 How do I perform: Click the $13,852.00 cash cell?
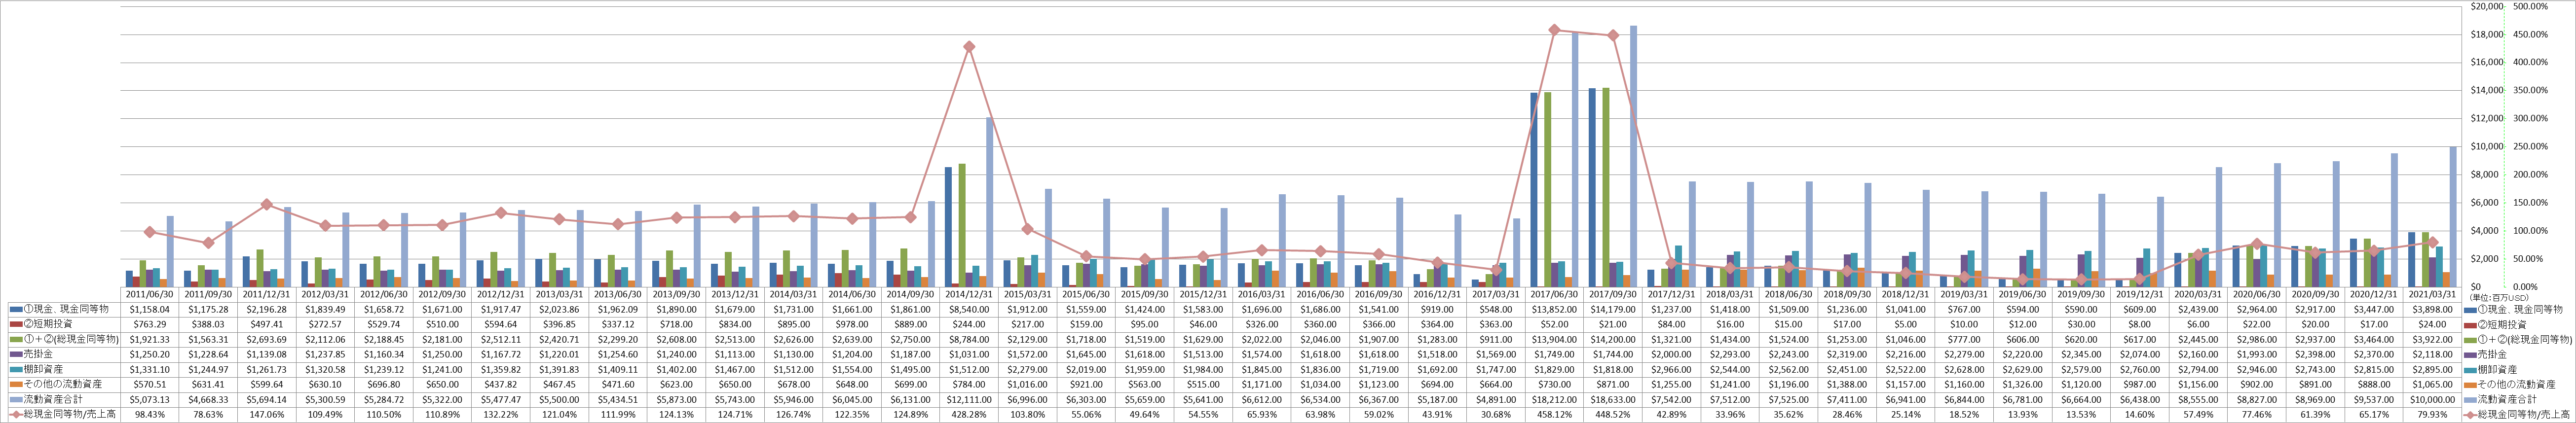click(1554, 310)
